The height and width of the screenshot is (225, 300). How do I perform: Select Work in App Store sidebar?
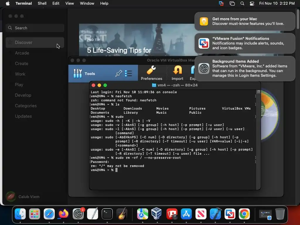pos(35,74)
